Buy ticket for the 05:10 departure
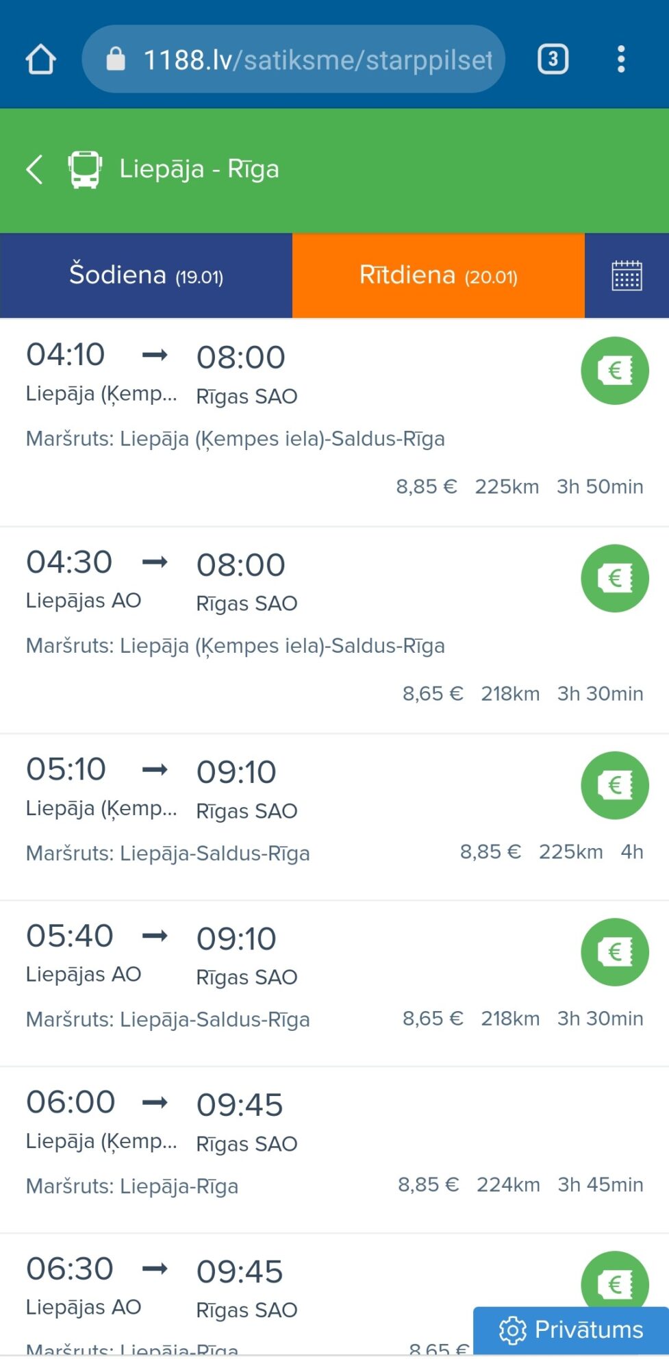Image resolution: width=669 pixels, height=1370 pixels. tap(615, 785)
